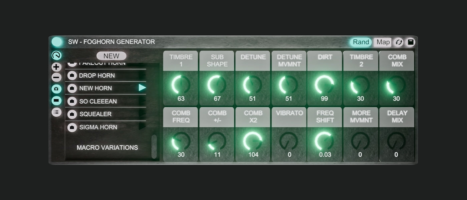This screenshot has height=200, width=467.
Task: Select the SO CLEEEAN variation
Action: click(x=98, y=101)
